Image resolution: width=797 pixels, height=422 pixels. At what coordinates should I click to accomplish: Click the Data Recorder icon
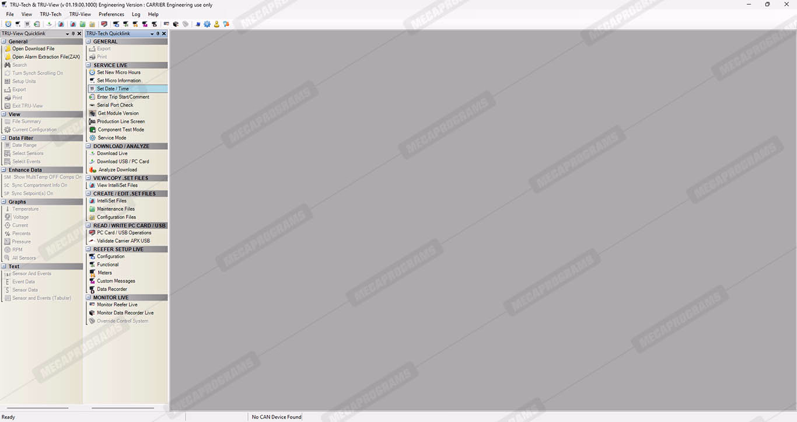click(x=92, y=289)
